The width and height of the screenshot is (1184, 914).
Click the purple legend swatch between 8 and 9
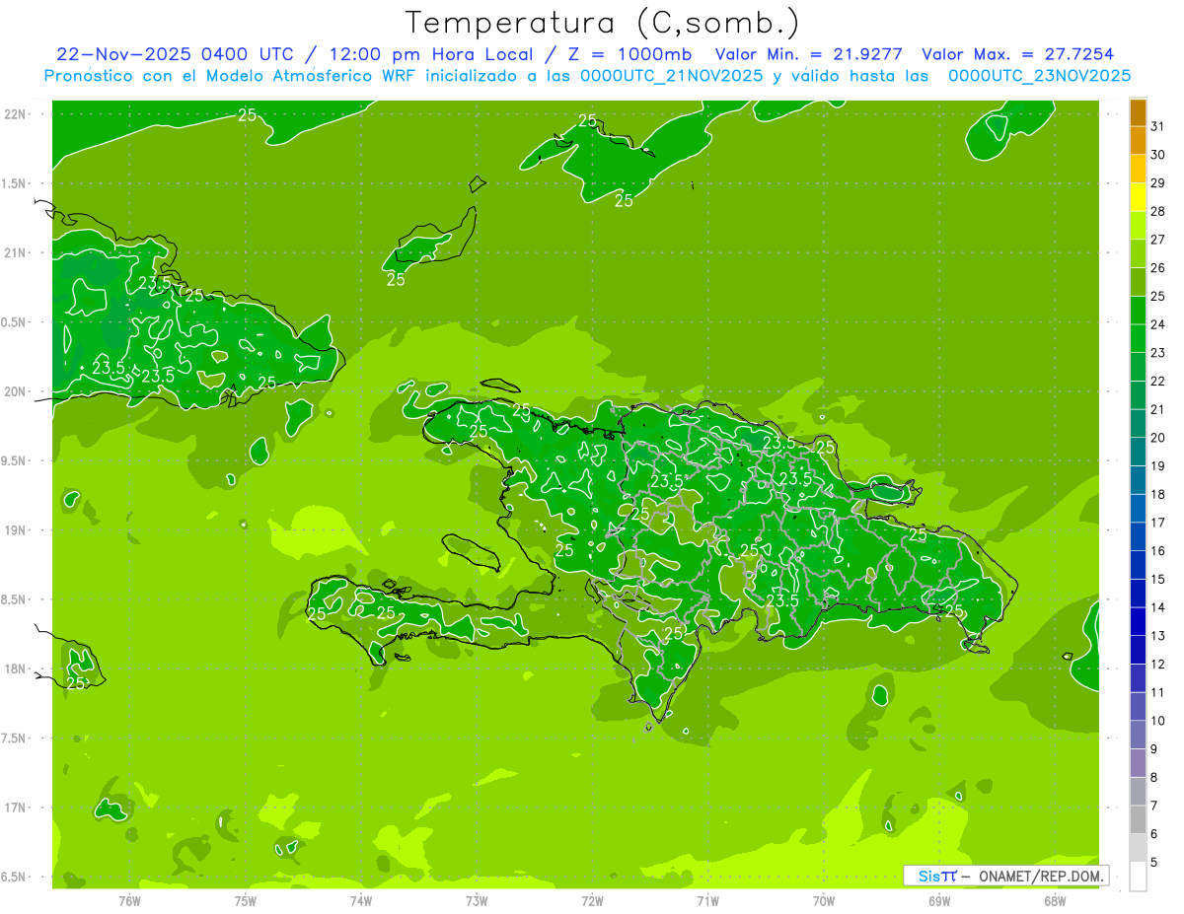(x=1138, y=763)
